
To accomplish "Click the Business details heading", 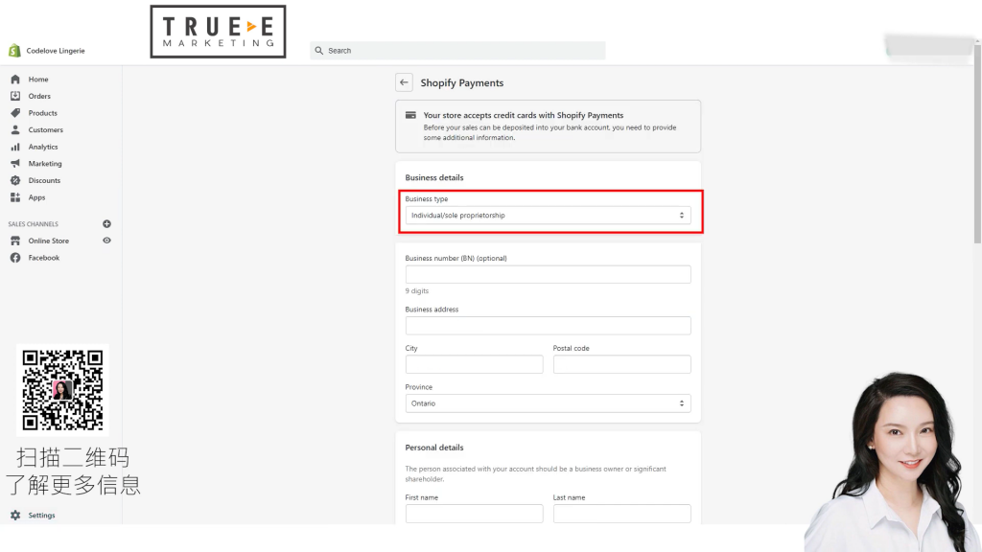I will point(434,177).
